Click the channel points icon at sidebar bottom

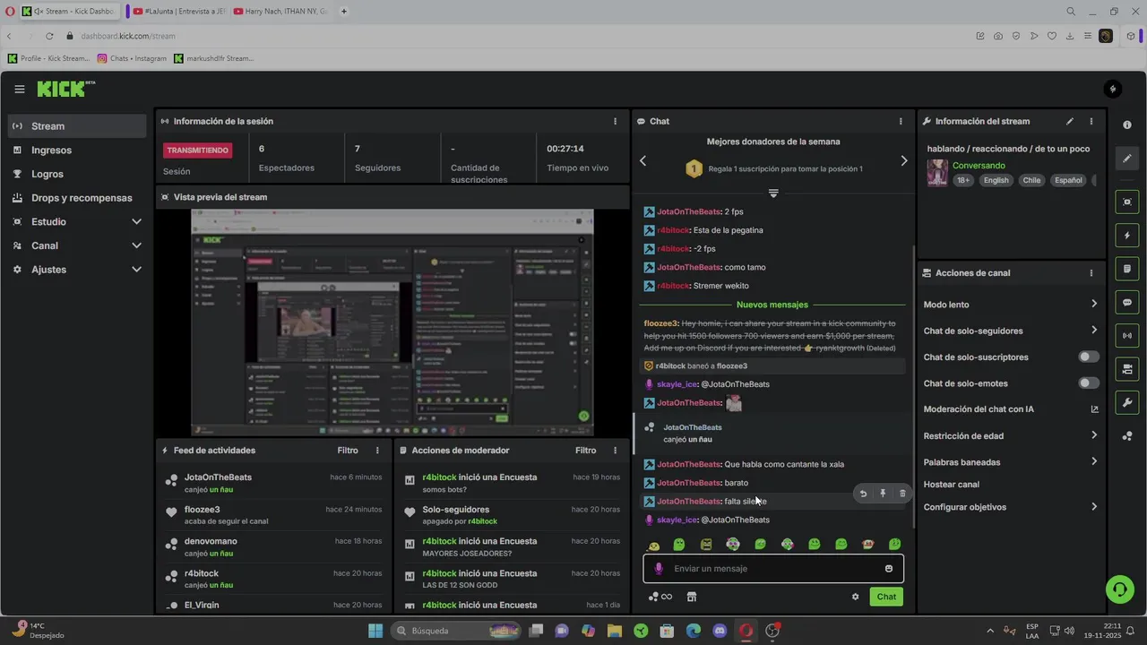(x=1127, y=436)
